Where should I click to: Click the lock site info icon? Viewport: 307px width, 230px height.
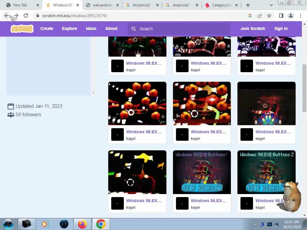coord(38,16)
